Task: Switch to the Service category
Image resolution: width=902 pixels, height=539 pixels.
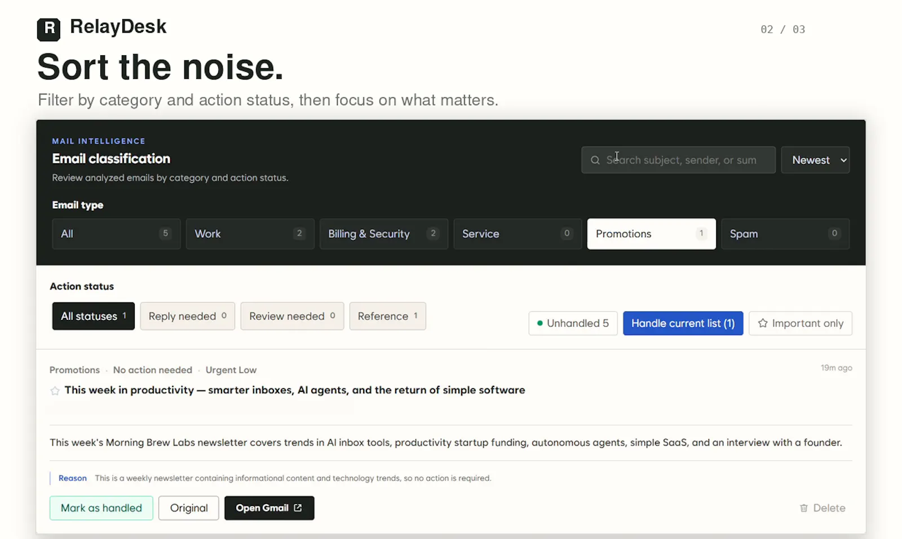Action: [x=518, y=234]
